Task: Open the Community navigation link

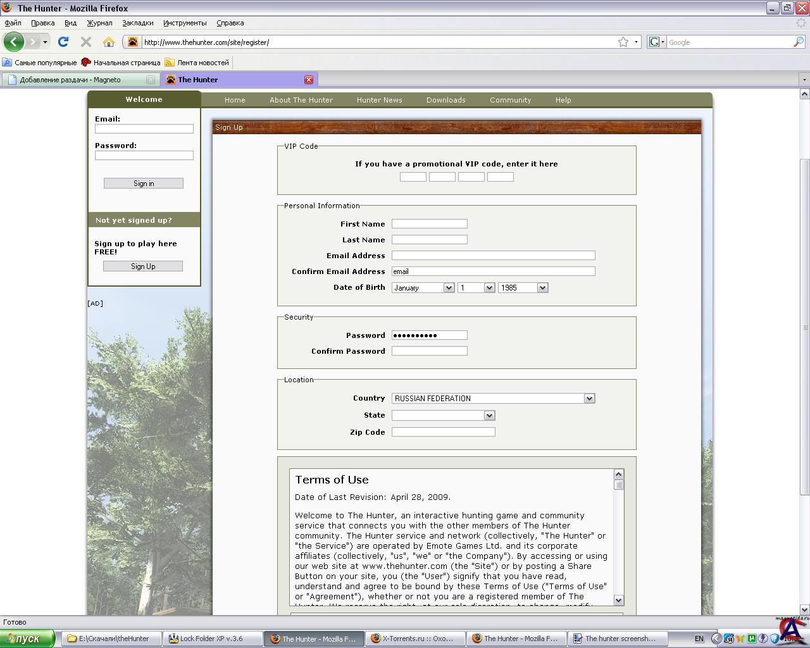Action: (511, 100)
